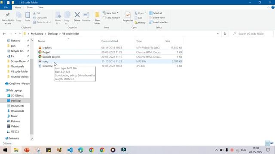275x154 pixels.
Task: Pin folder to Quick access
Action: click(8, 18)
